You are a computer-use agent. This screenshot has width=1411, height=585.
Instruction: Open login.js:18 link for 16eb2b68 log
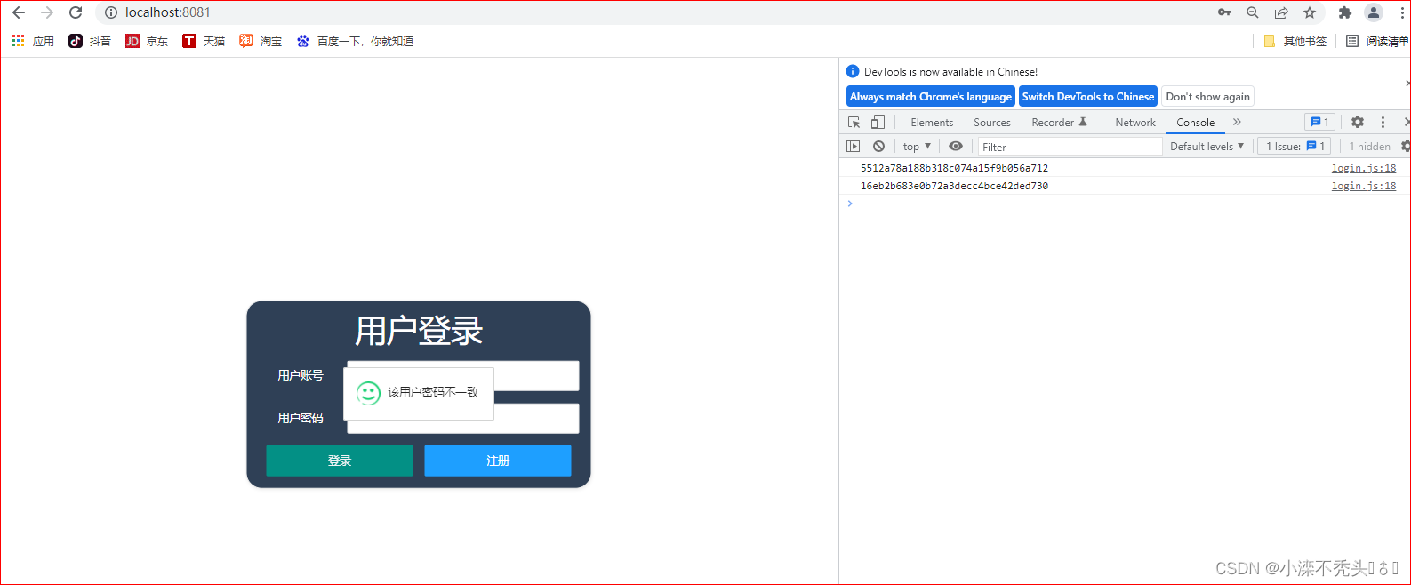coord(1363,186)
